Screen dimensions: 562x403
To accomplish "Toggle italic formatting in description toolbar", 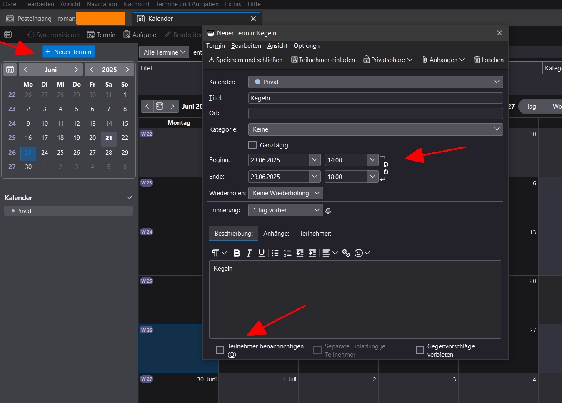I will click(249, 253).
